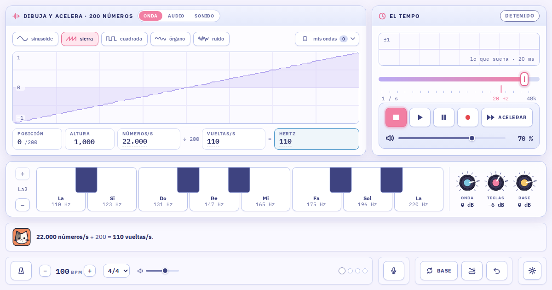Click the clock icon beside EL TEMPO
This screenshot has width=552, height=290.
point(382,16)
